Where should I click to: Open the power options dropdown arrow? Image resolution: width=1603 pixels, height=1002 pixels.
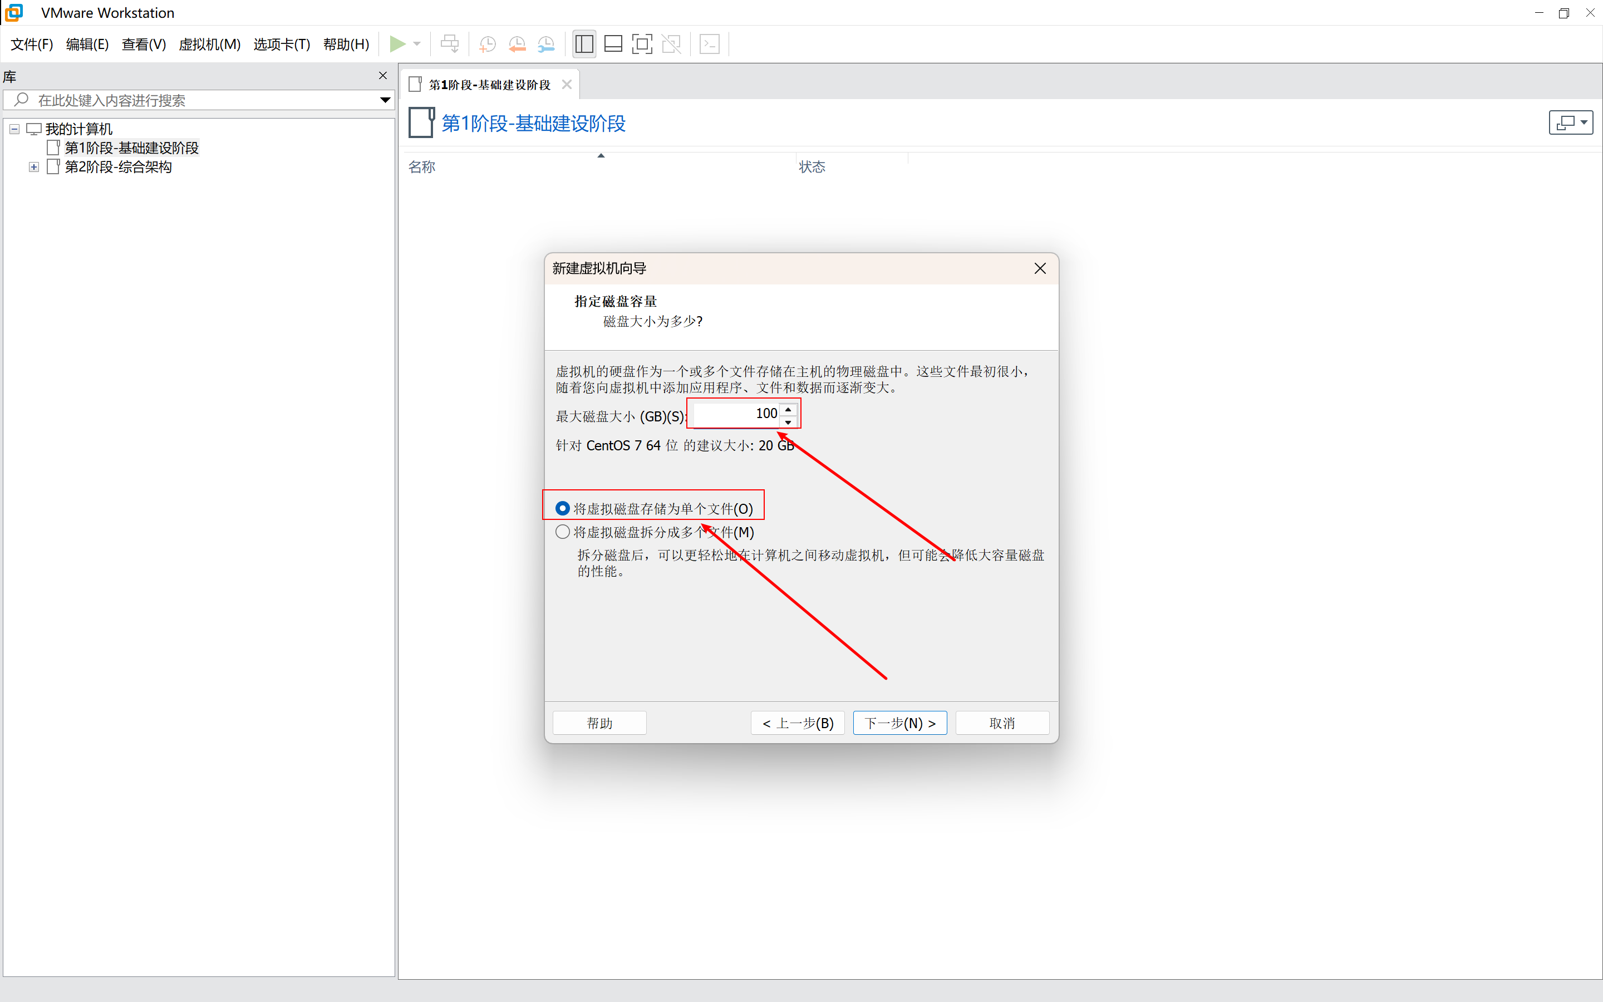coord(417,45)
